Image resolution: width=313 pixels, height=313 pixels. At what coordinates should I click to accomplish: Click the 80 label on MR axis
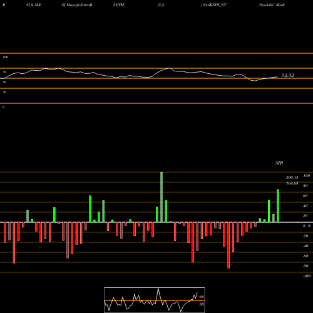click(x=305, y=186)
